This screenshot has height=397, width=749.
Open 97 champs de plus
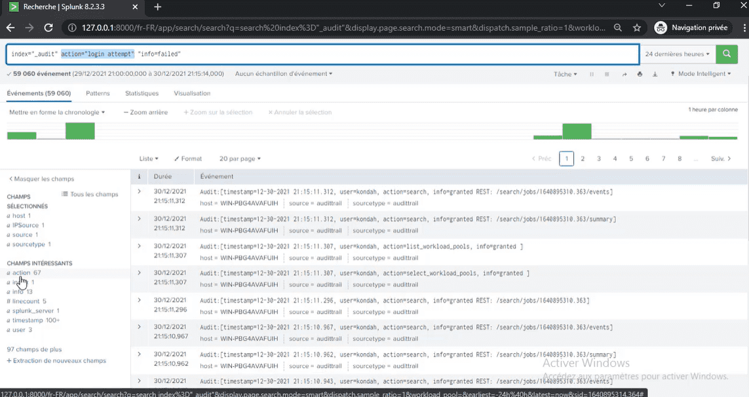[x=34, y=349]
